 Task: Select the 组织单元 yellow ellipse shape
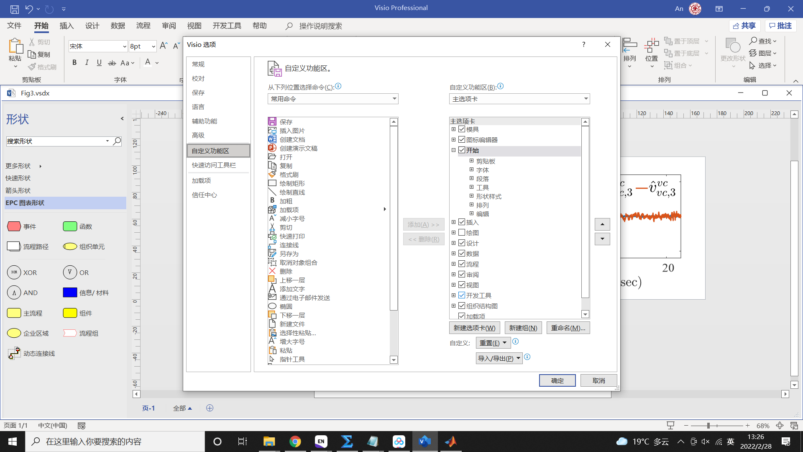coord(70,247)
